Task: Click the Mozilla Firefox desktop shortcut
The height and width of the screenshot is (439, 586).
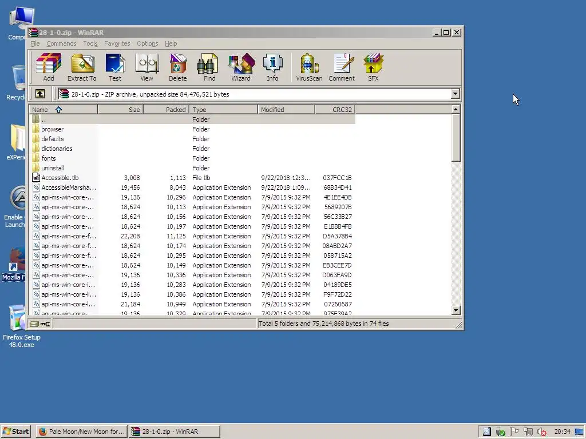Action: (14, 264)
